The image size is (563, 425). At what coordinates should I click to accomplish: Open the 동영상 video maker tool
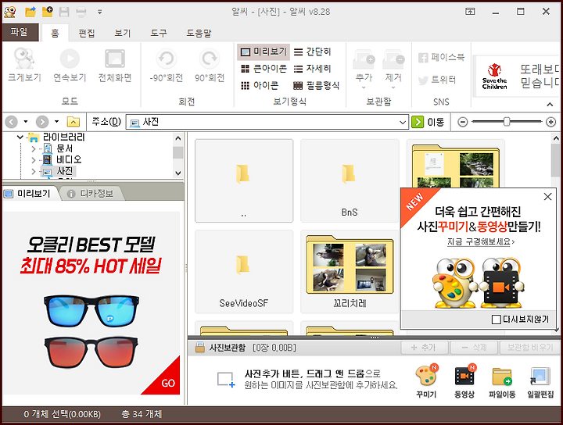click(464, 381)
